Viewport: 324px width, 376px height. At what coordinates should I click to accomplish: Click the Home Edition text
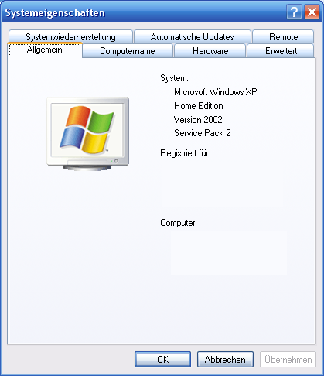199,106
